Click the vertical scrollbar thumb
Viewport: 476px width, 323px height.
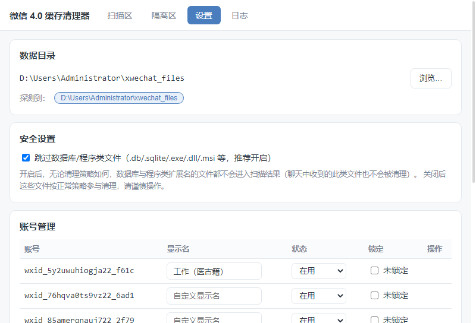tap(473, 91)
